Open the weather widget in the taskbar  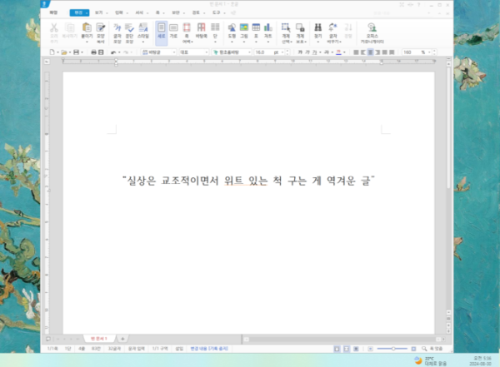point(430,360)
